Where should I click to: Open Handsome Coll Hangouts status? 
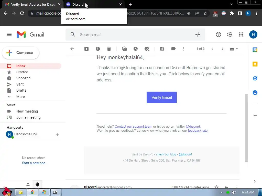22,134
